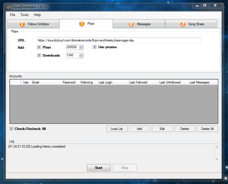Toggle the Downloads checkbox

pyautogui.click(x=39, y=55)
